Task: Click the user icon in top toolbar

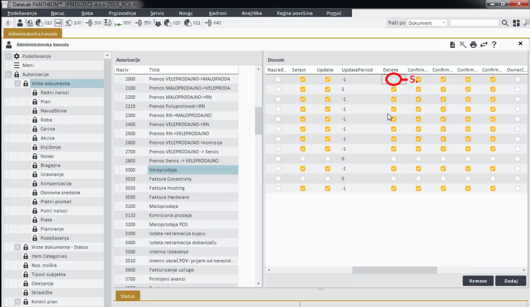Action: click(20, 23)
